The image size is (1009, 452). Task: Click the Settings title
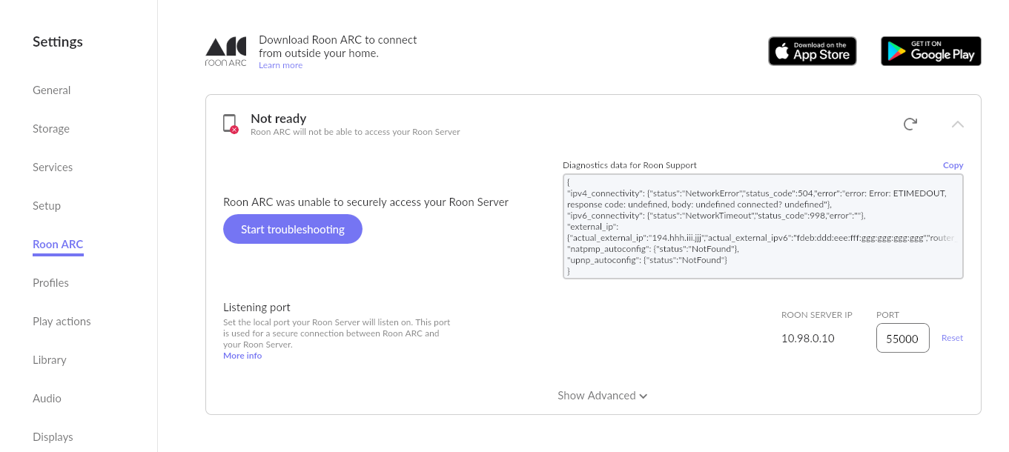[58, 41]
